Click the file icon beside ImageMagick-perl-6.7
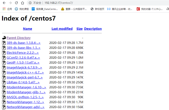Screen dimensions: 169x110 click(x=4, y=77)
